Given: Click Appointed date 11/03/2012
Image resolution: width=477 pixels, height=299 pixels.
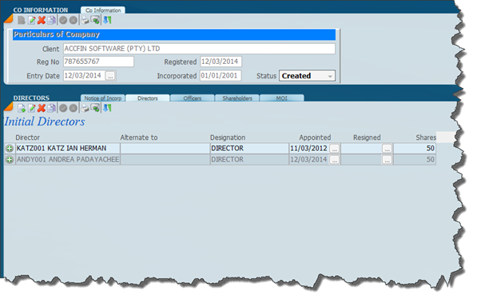Looking at the screenshot, I should click(308, 148).
